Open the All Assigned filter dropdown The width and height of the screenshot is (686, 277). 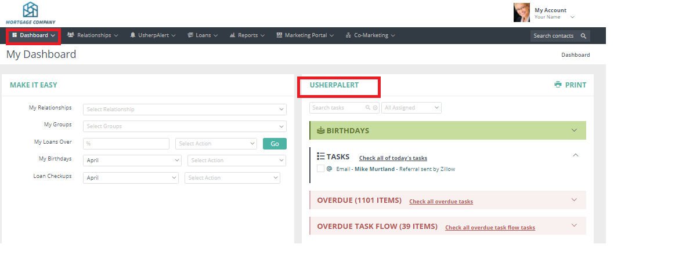(411, 108)
